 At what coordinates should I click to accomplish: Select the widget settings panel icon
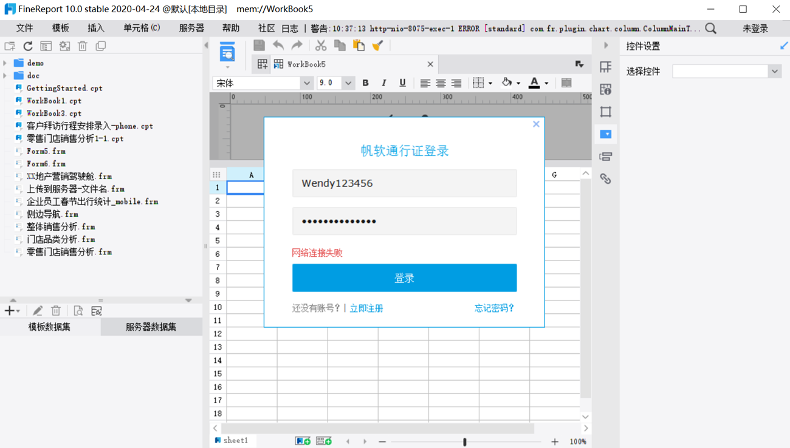[606, 134]
